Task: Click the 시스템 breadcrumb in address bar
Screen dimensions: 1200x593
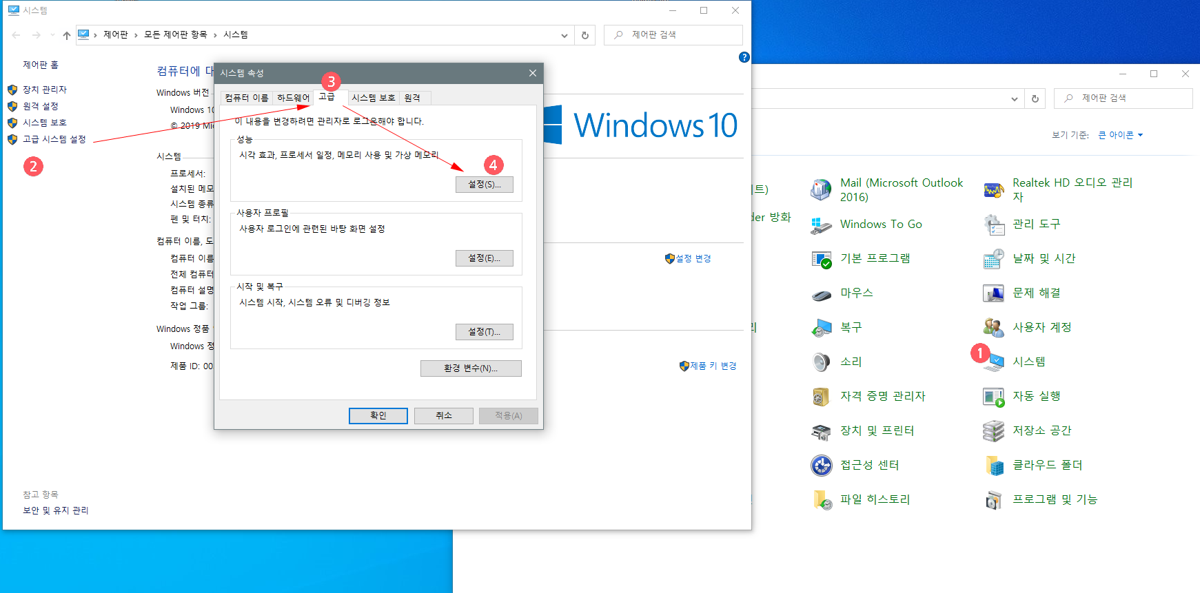Action: pos(236,35)
